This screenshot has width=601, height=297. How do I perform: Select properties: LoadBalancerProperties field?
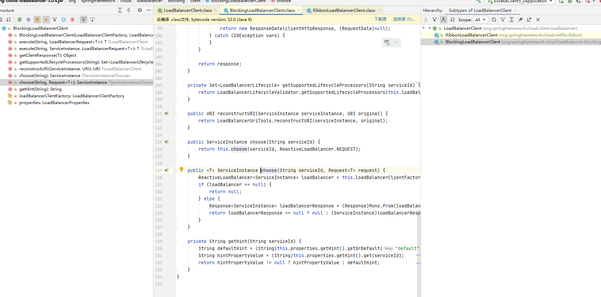(x=77, y=103)
